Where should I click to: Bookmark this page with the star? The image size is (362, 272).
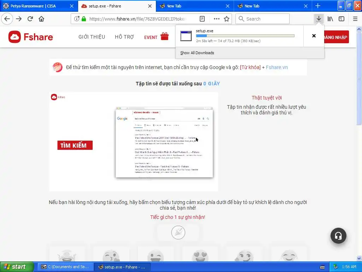pos(227,19)
